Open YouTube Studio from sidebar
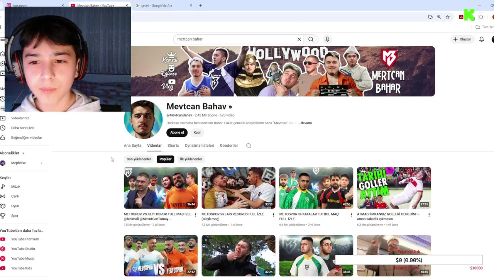 [23, 249]
